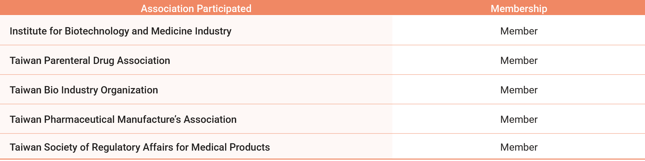Click the words Medicine Industry in first row
Screen dimensions: 645x161
[191, 31]
